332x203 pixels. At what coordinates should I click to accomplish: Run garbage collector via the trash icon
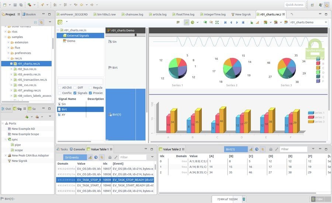[244, 199]
